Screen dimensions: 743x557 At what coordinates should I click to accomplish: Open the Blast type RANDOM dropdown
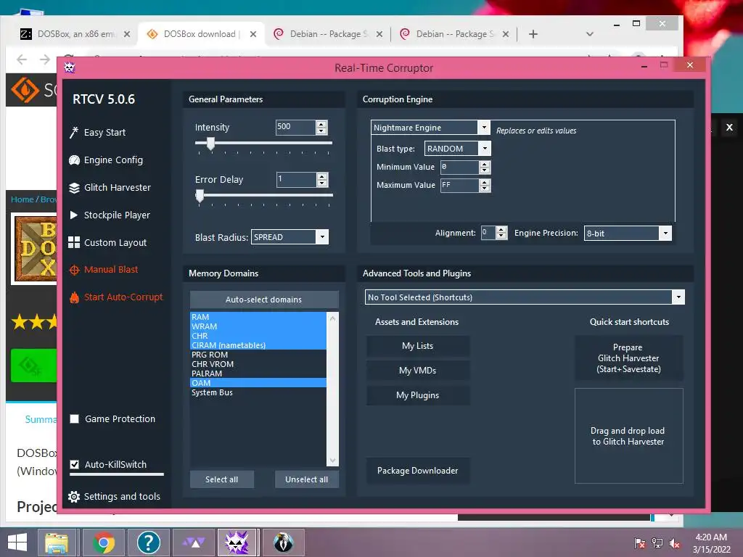tap(484, 149)
